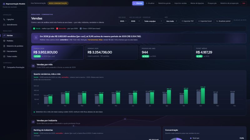Click the Concentração heading
Image resolution: width=250 pixels, height=140 pixels.
(172, 130)
